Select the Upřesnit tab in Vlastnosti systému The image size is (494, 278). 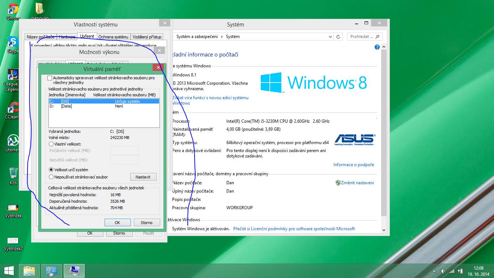(x=87, y=36)
